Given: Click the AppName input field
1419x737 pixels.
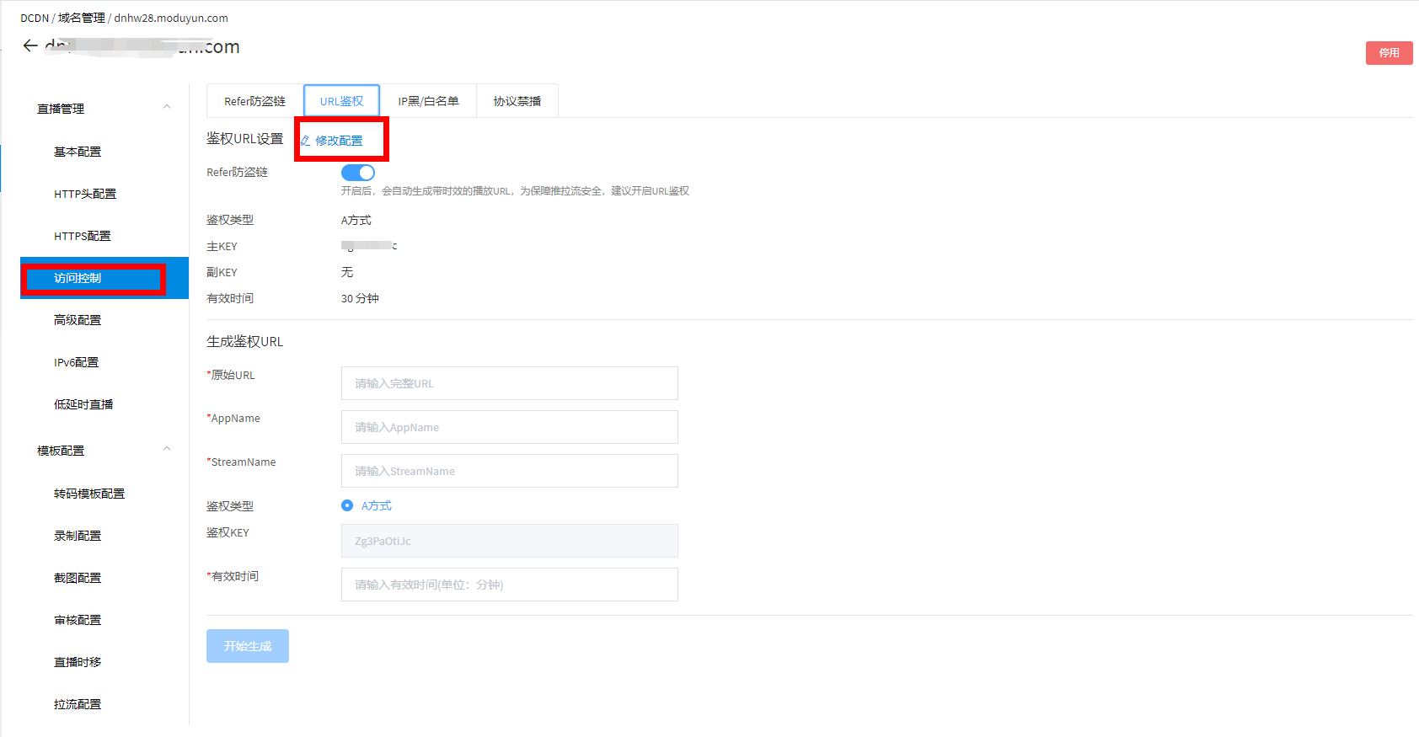Looking at the screenshot, I should pyautogui.click(x=509, y=427).
